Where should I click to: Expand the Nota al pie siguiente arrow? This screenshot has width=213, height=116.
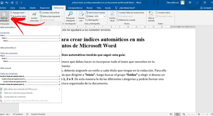pyautogui.click(x=62, y=16)
